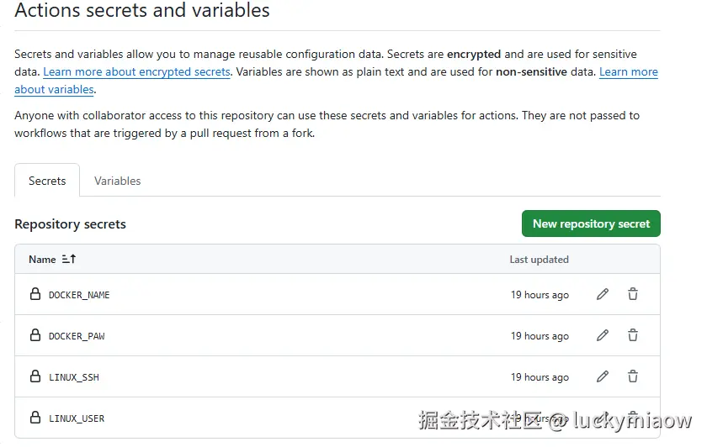Select the Secrets tab
707x447 pixels.
point(47,181)
